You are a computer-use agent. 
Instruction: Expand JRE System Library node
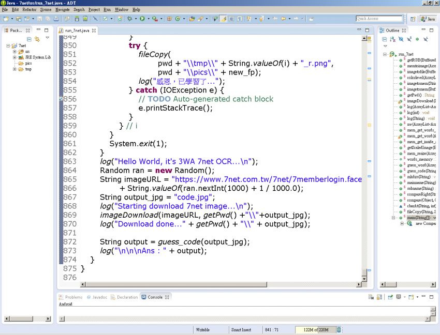(14, 57)
